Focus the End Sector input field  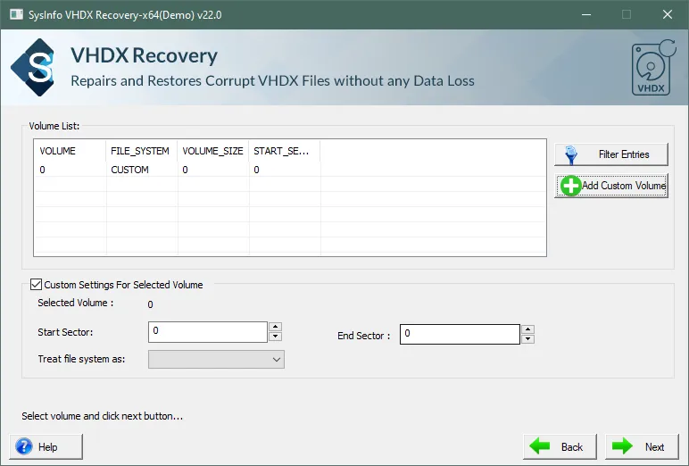(x=460, y=334)
